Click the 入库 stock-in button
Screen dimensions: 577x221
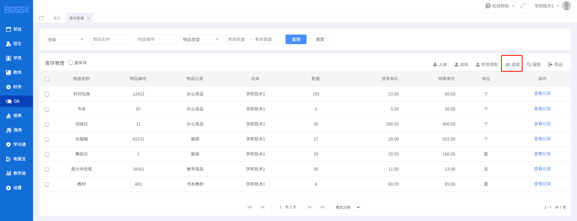[x=440, y=65]
